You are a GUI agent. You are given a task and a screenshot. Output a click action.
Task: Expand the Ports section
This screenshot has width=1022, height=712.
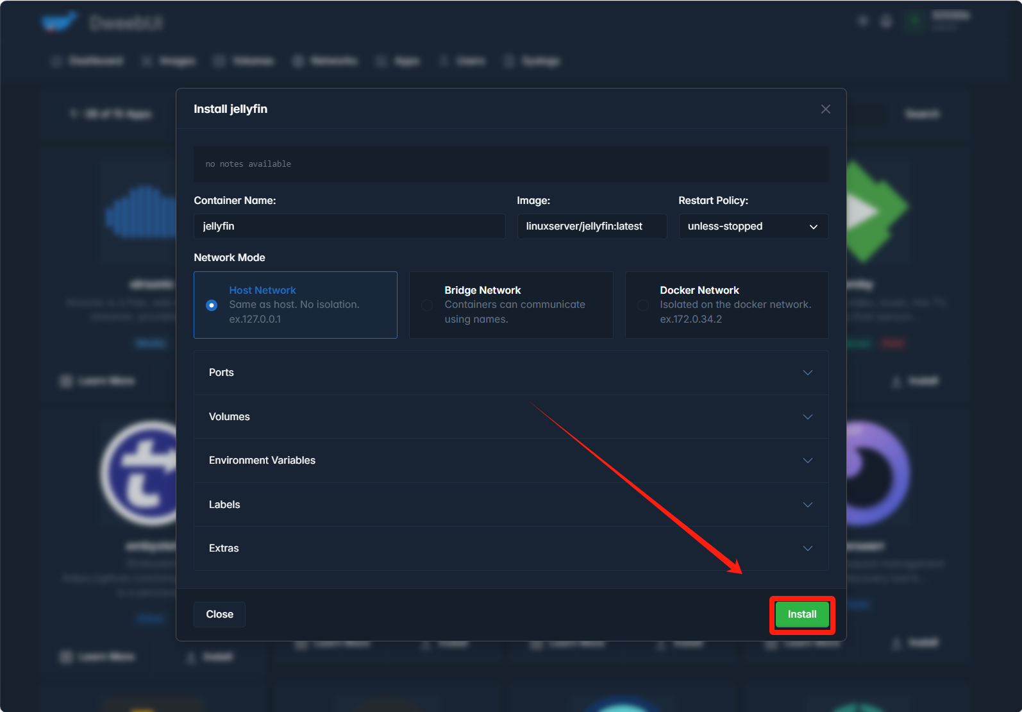click(x=510, y=373)
